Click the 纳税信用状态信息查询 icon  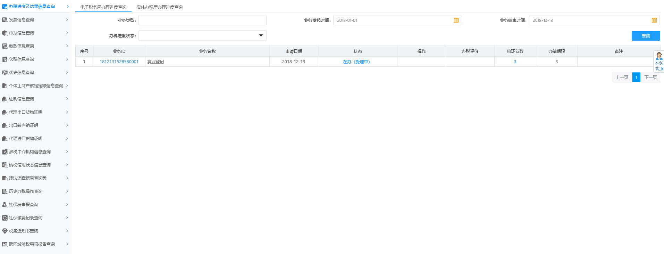pyautogui.click(x=5, y=165)
